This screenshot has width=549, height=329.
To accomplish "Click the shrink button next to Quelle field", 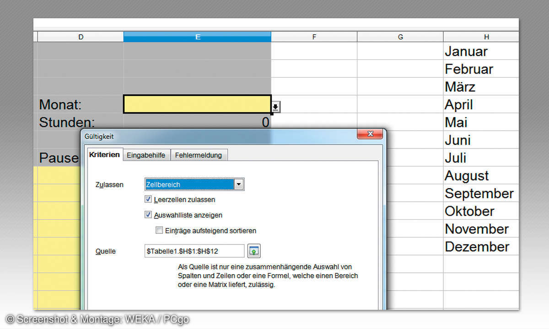I will (254, 251).
